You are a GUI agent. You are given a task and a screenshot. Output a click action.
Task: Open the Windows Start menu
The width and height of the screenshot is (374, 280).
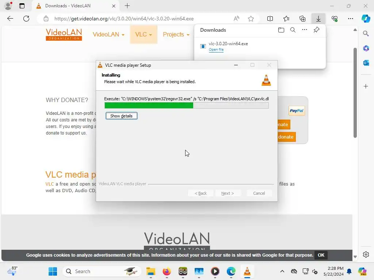[x=53, y=271]
